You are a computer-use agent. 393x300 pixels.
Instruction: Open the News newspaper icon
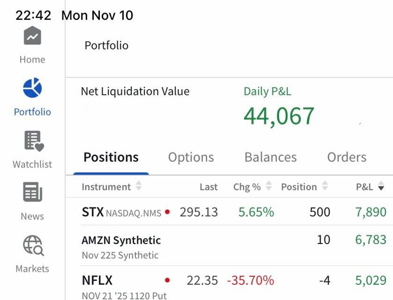32,192
